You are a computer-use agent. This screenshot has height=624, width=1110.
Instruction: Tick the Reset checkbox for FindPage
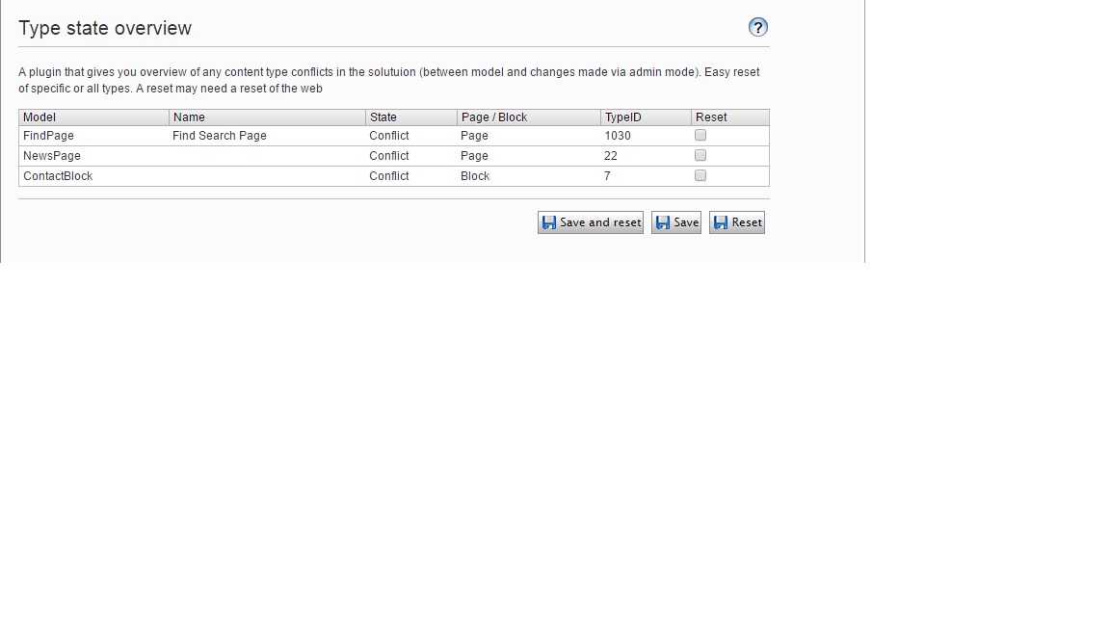(700, 136)
